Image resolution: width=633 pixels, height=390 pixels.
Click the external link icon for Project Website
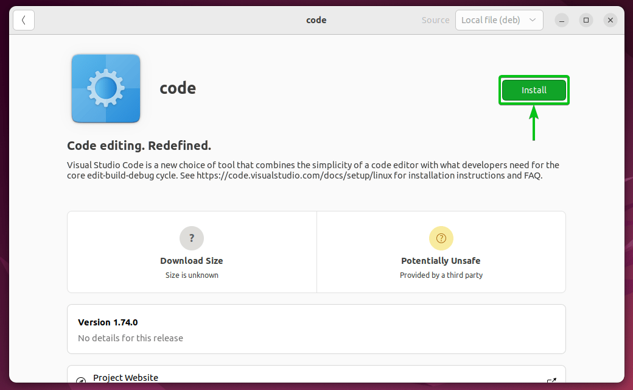click(551, 380)
